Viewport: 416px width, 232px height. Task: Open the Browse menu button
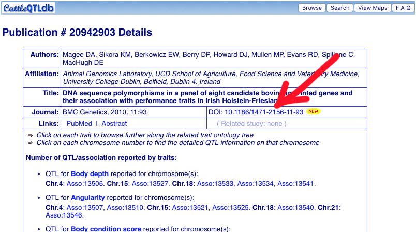pos(312,8)
